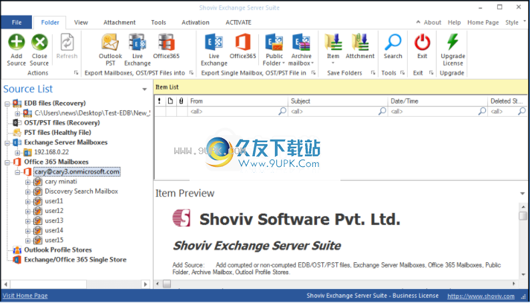This screenshot has width=530, height=305.
Task: Expand the user14 mailbox
Action: click(x=28, y=231)
